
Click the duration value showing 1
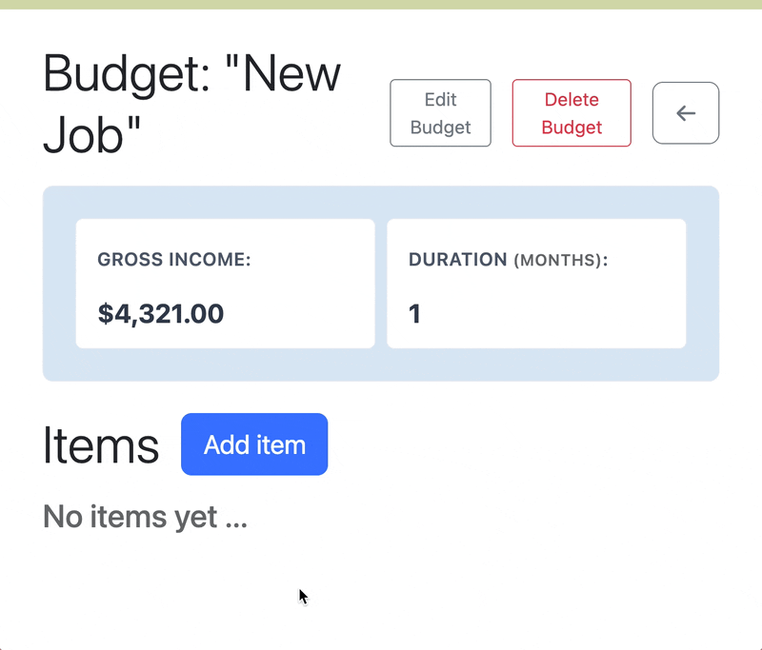pos(414,314)
